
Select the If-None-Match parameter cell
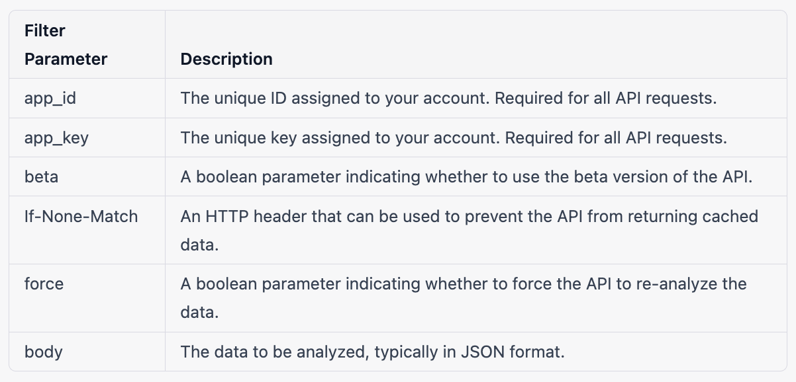[x=81, y=215]
